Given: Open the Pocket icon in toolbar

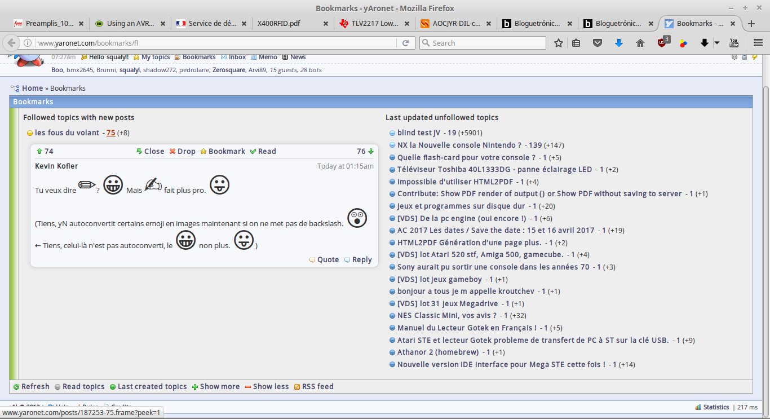Looking at the screenshot, I should pos(598,43).
